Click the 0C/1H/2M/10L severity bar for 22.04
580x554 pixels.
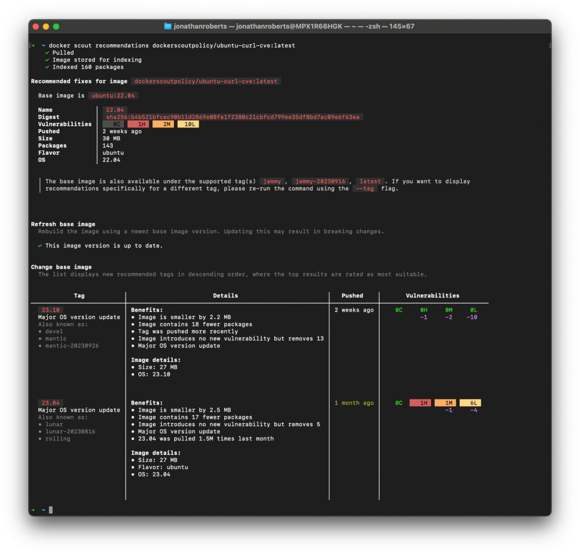click(151, 124)
